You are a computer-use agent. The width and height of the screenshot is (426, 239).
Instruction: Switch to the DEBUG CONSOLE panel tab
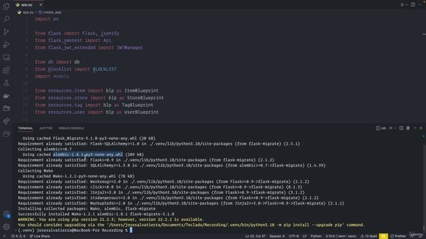click(71, 128)
